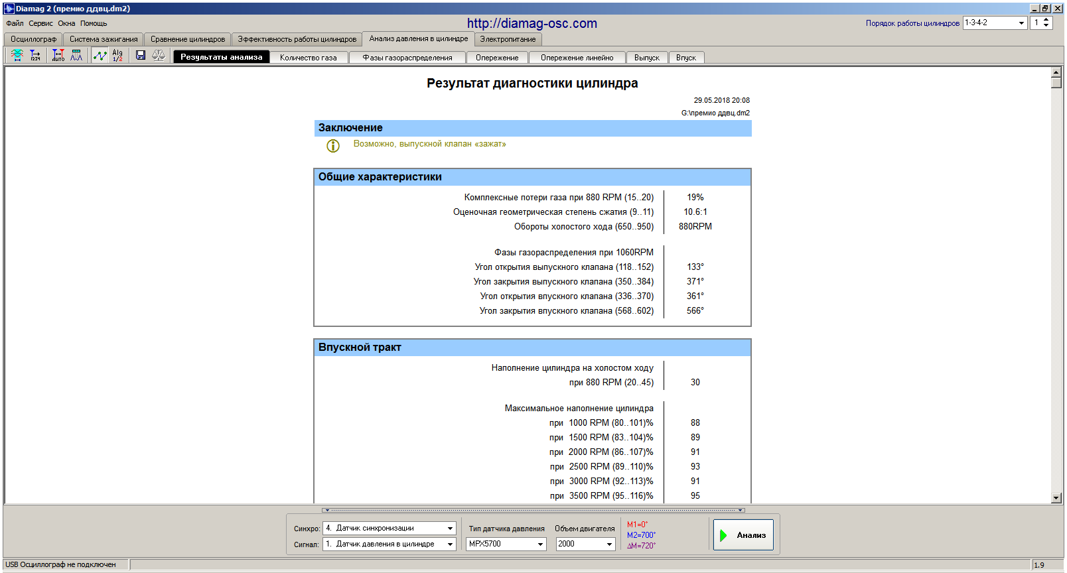Switch to Эффективность работы цилиндров tab
The width and height of the screenshot is (1067, 573).
[x=297, y=39]
